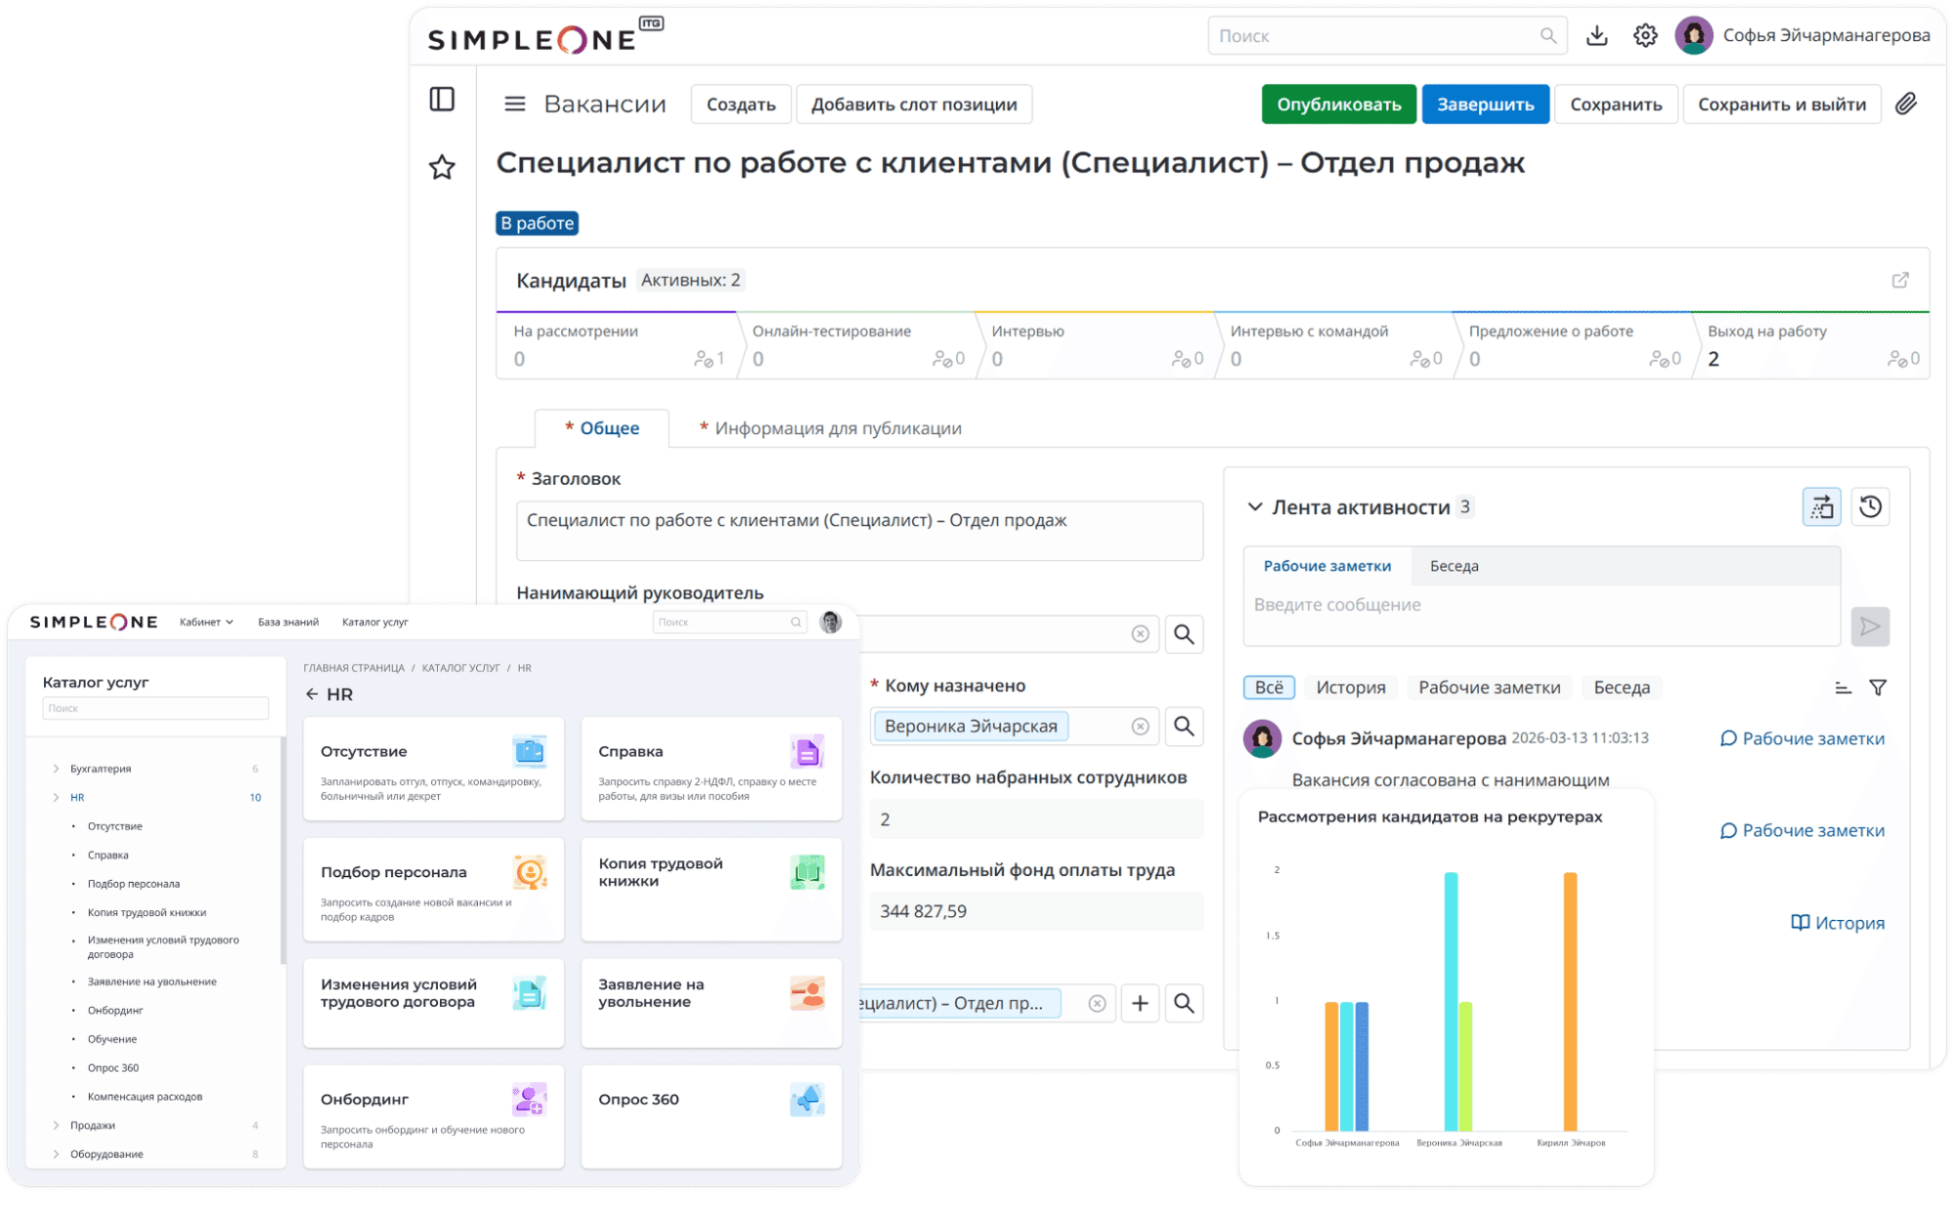Open the Кабинет dropdown menu
Viewport: 1954px width, 1227px height.
(x=203, y=621)
